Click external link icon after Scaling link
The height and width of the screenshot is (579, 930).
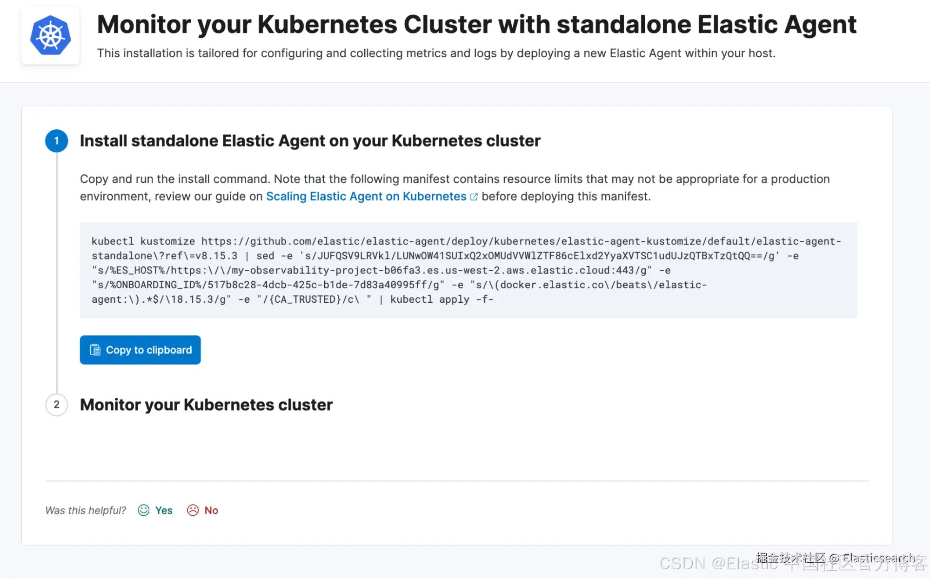pyautogui.click(x=474, y=197)
